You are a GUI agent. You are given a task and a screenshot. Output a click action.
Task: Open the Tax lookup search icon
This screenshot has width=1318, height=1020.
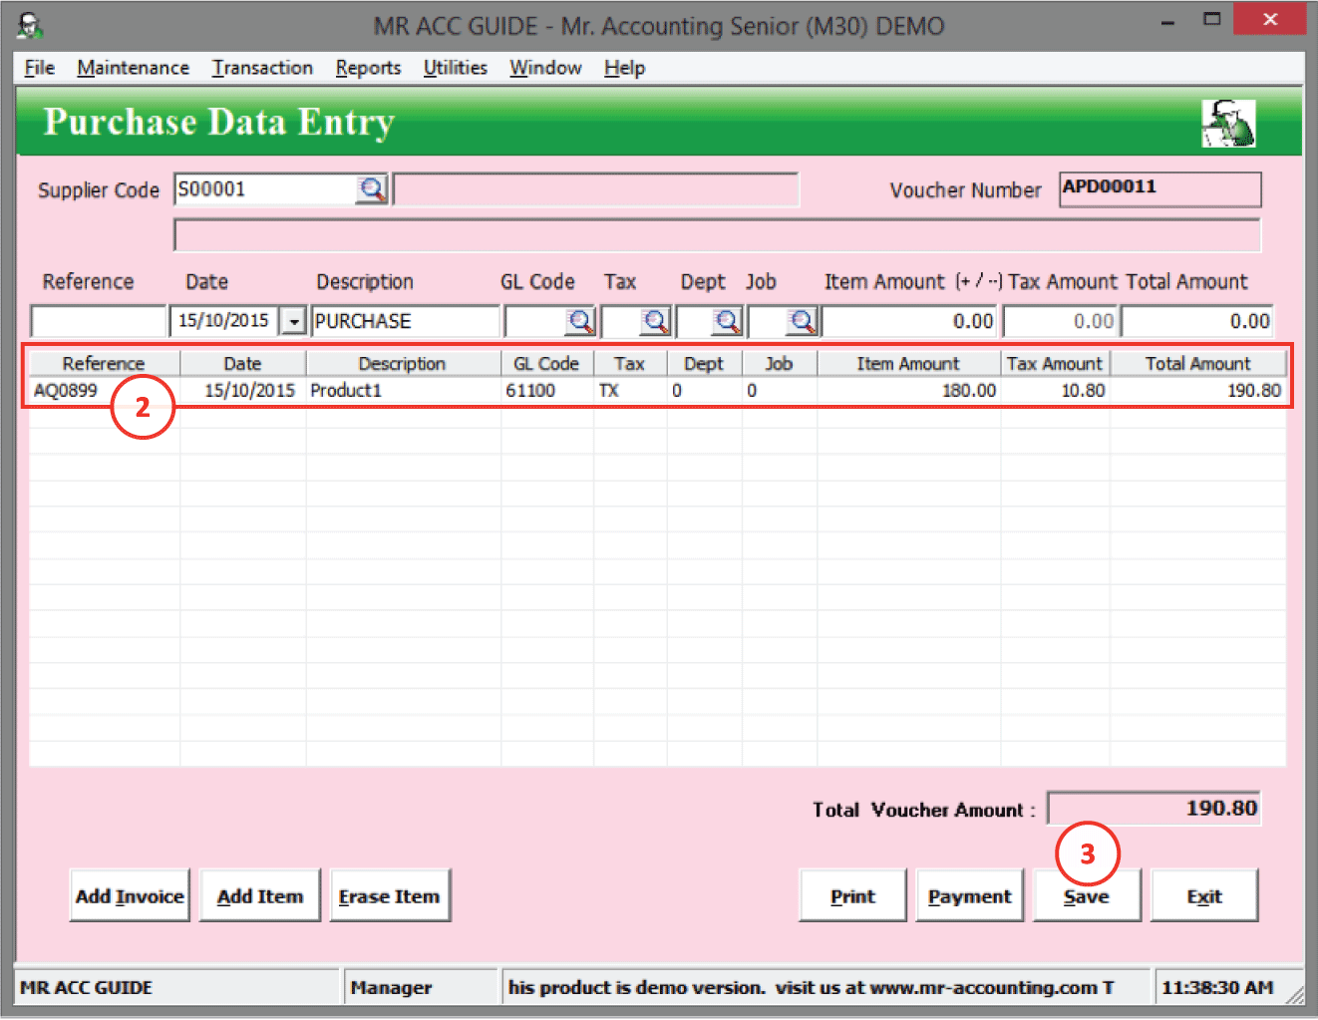coord(655,321)
